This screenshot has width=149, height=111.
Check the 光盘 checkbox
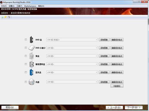click(x=26, y=82)
